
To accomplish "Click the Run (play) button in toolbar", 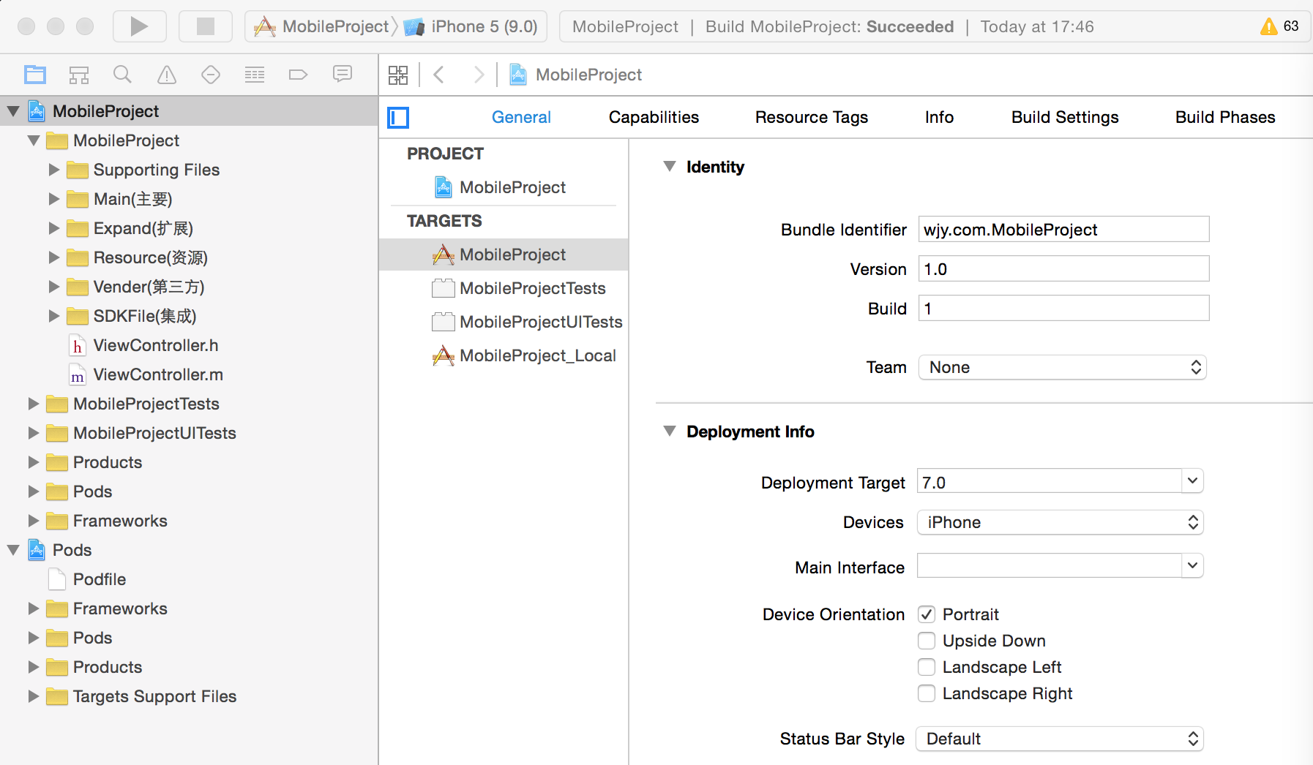I will pos(139,27).
